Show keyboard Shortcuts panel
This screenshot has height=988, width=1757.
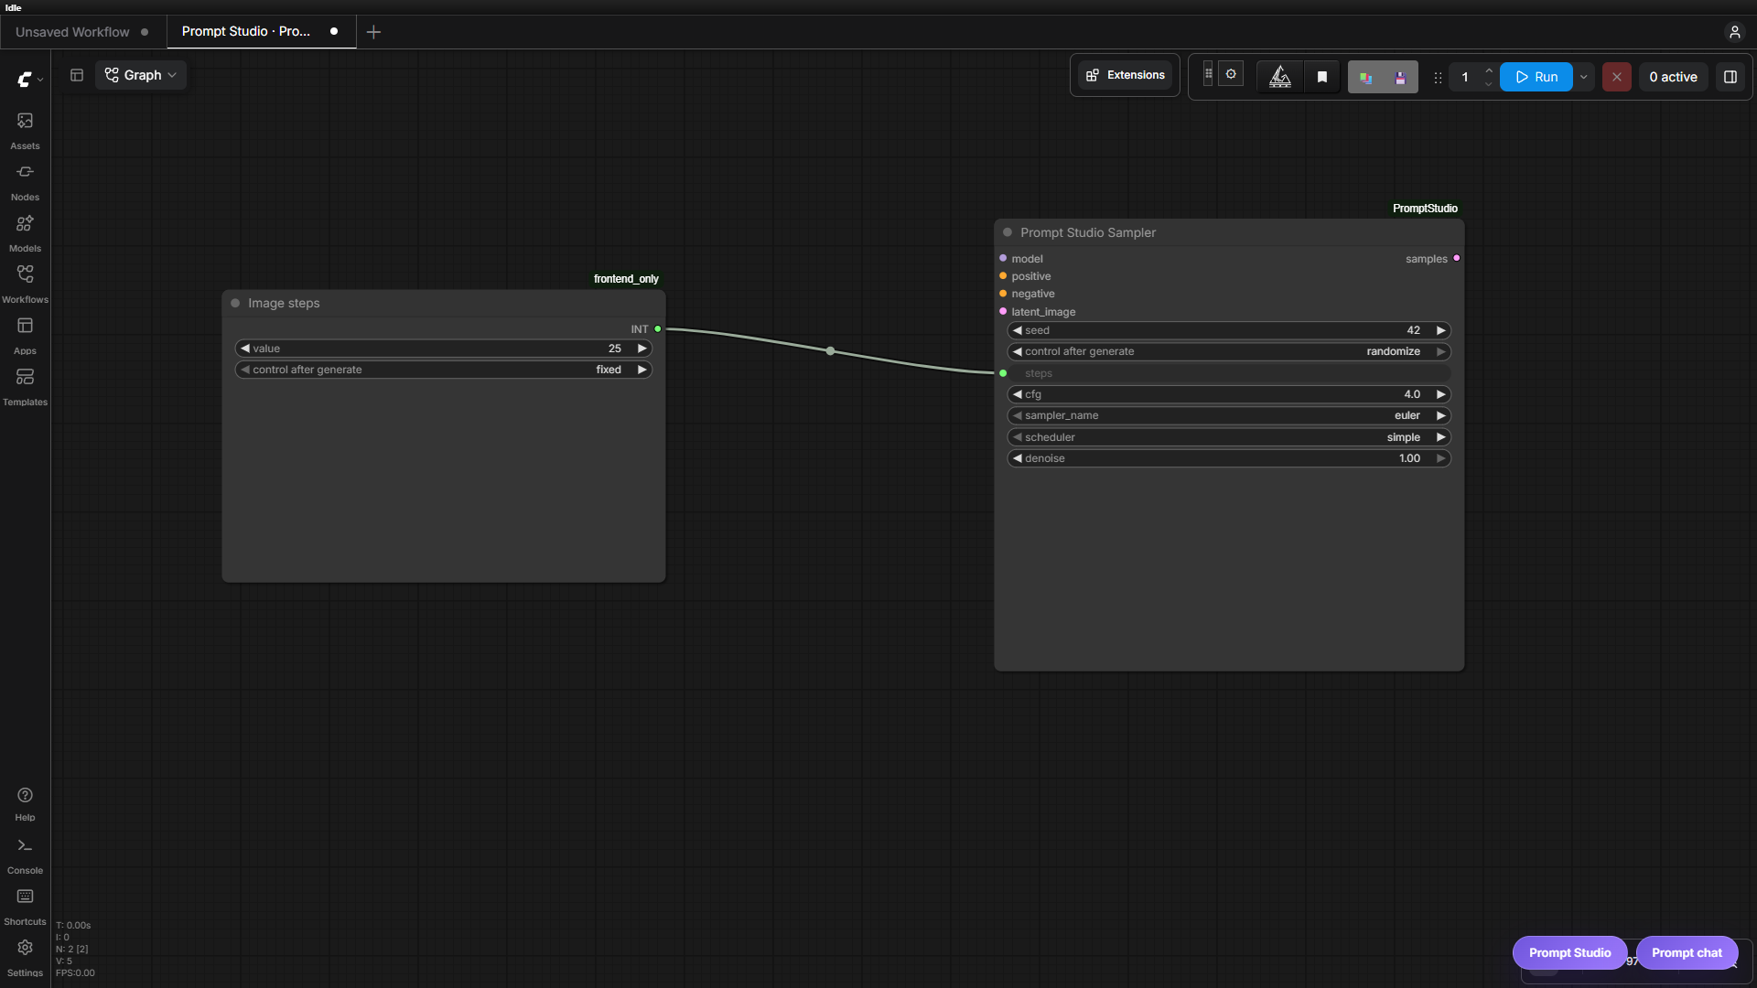[25, 907]
